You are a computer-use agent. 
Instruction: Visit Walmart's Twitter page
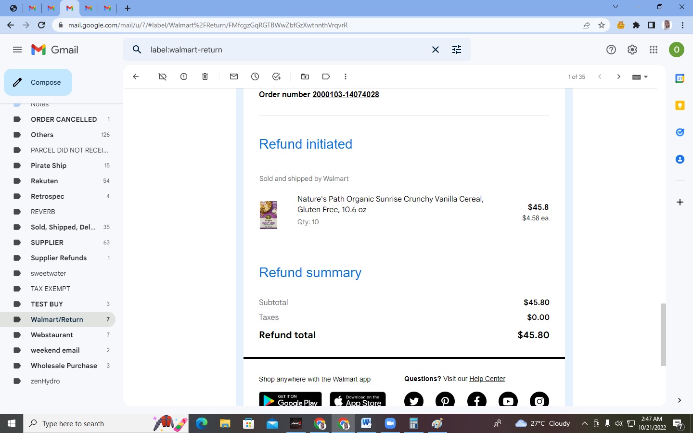point(414,400)
